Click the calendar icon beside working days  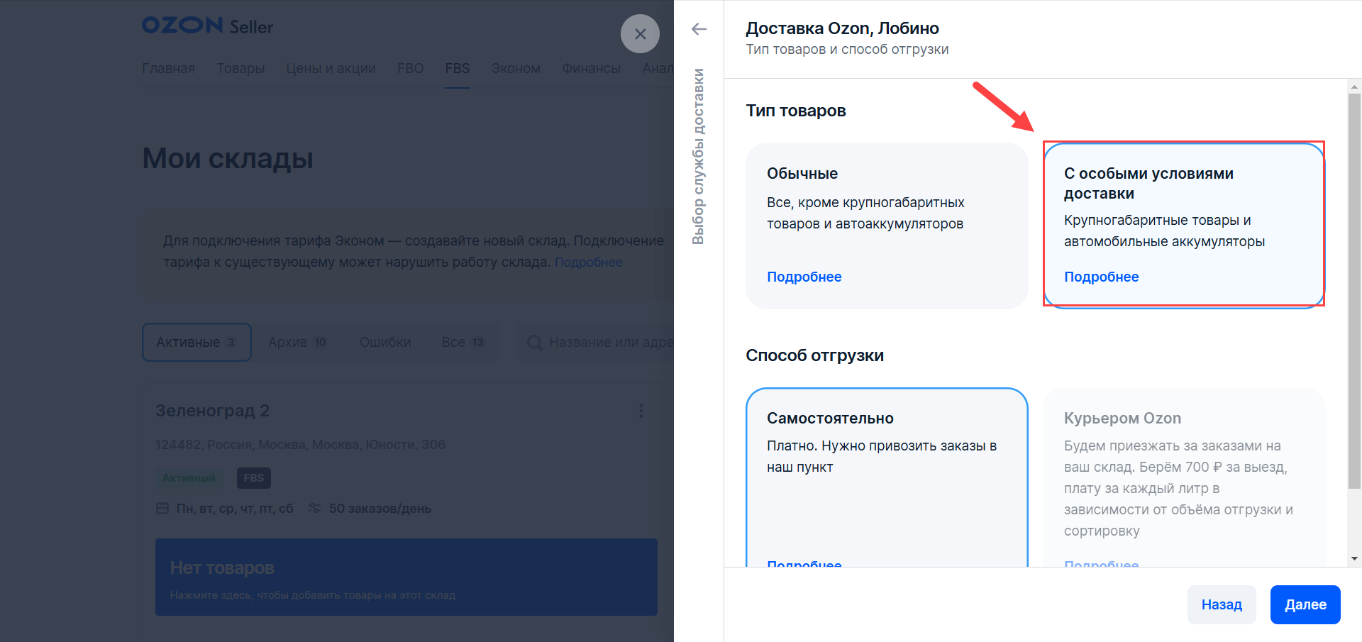pos(162,509)
